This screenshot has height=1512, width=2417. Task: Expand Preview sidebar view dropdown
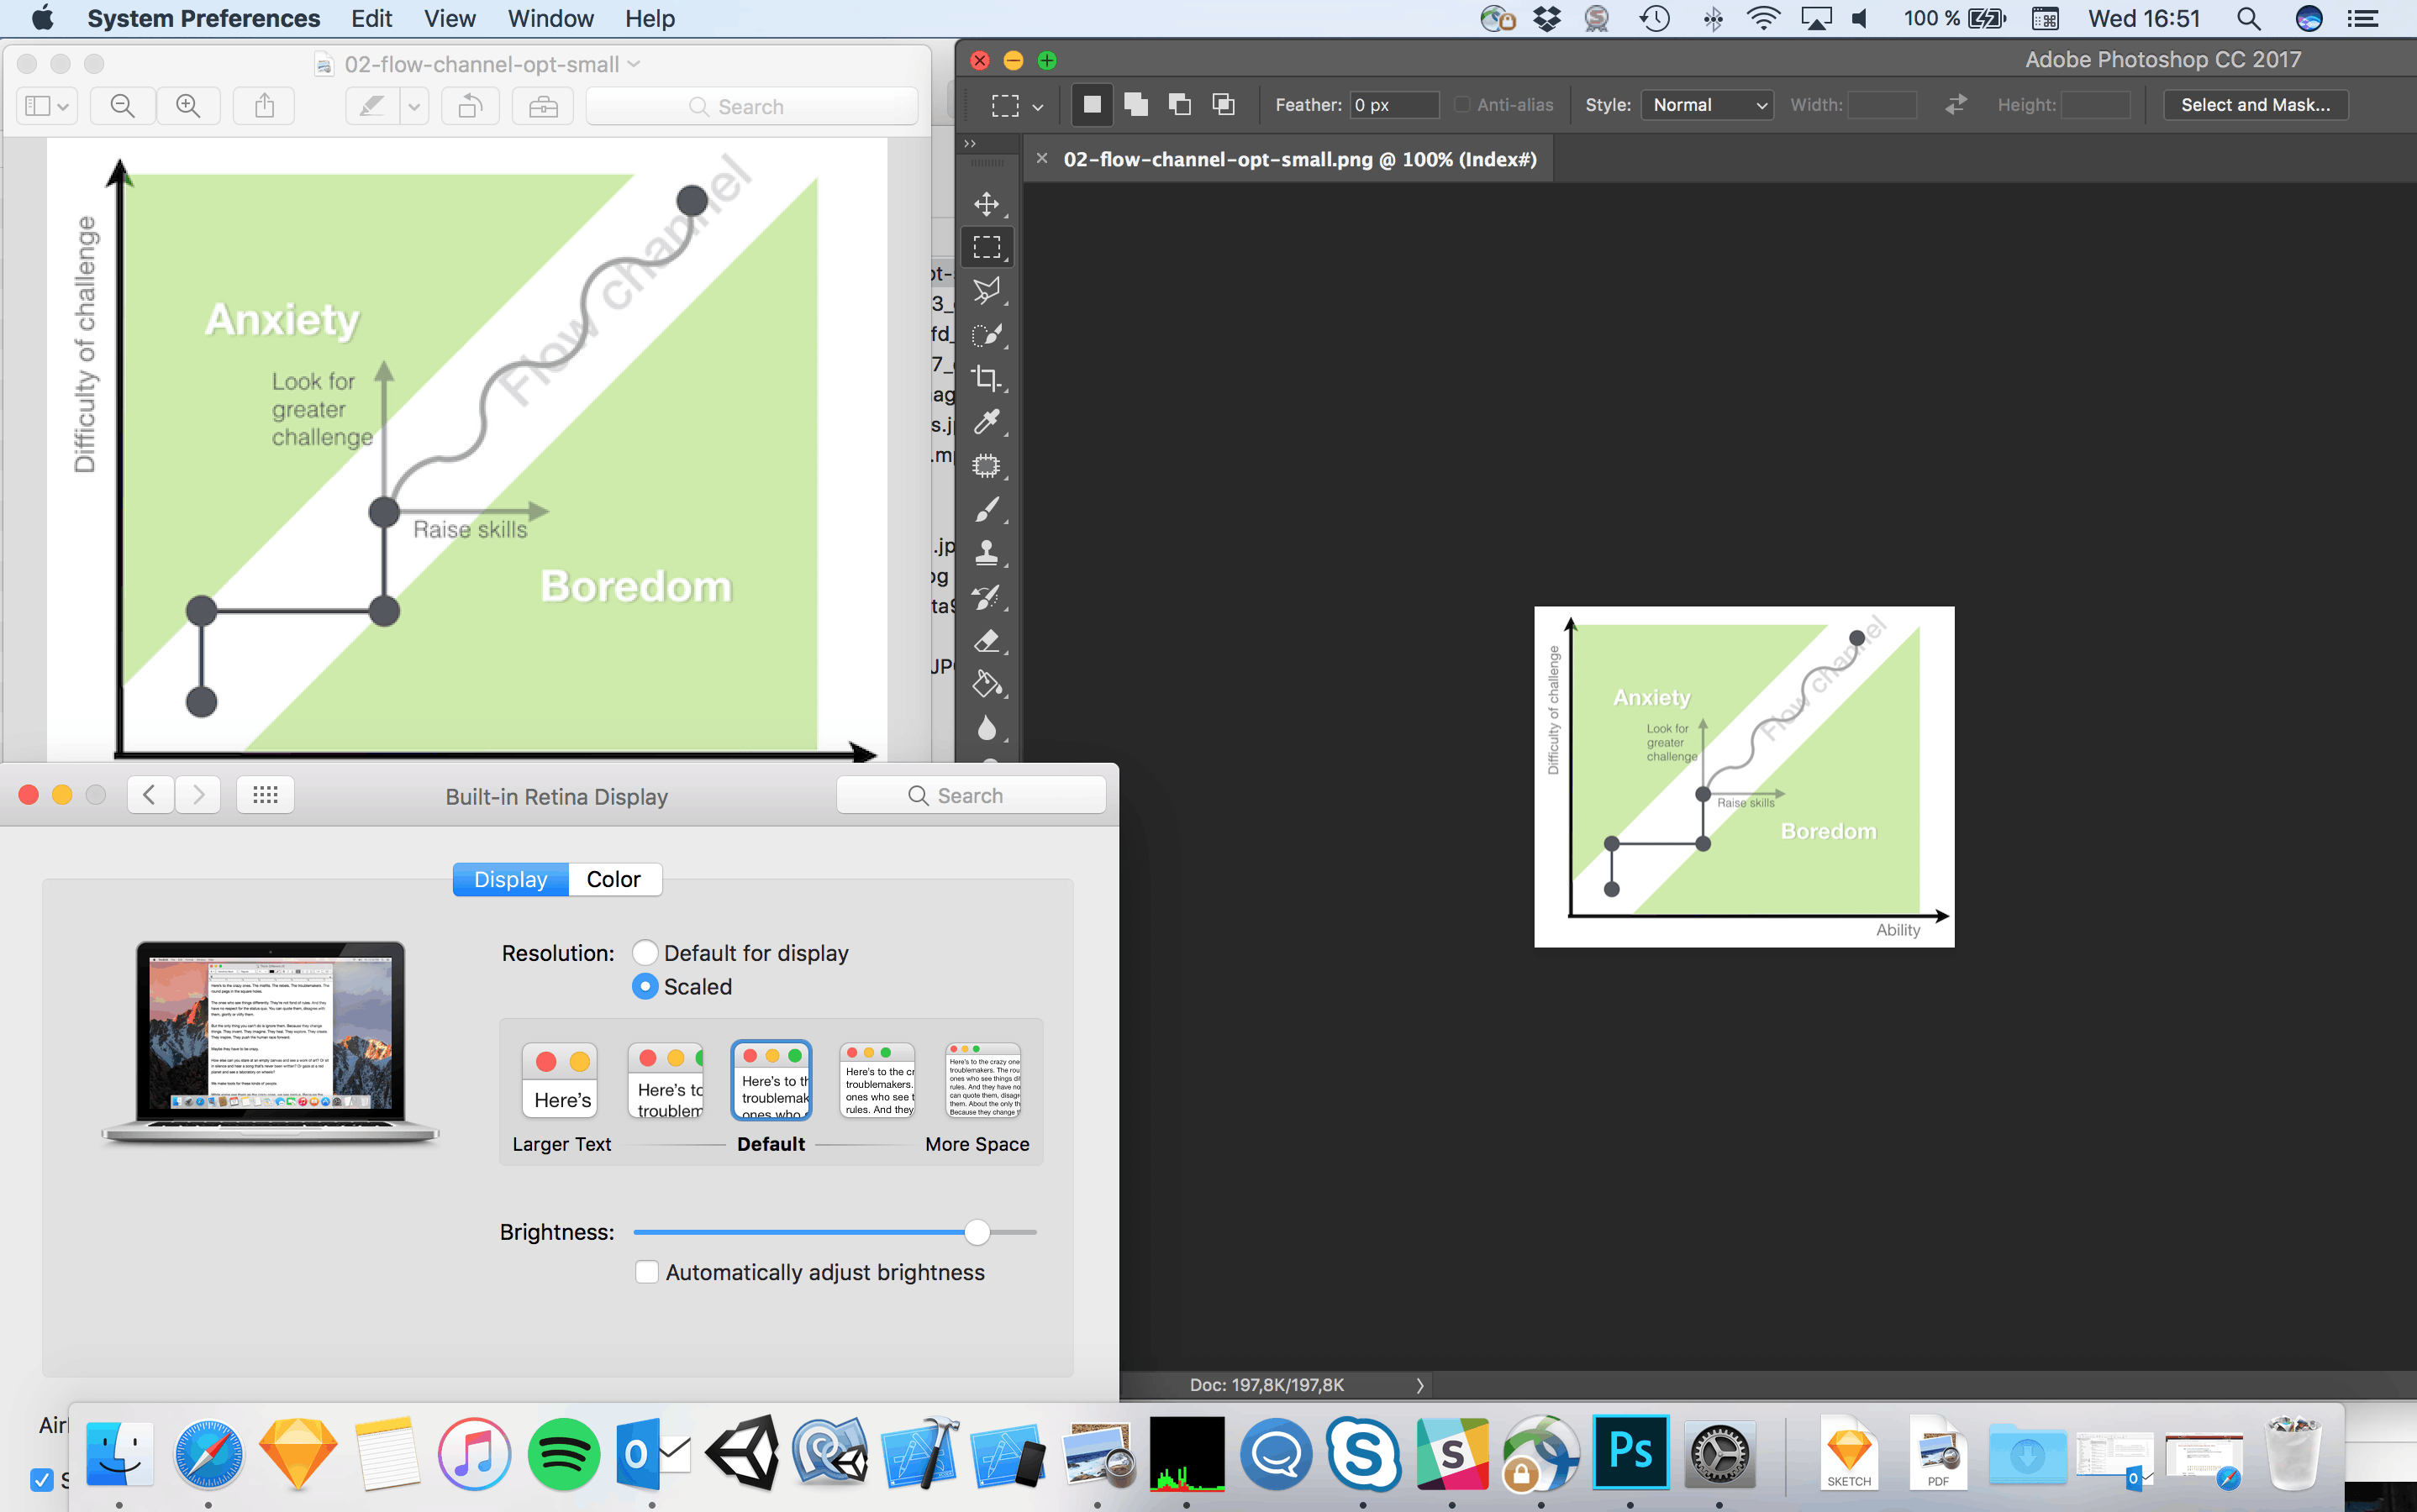[x=47, y=106]
